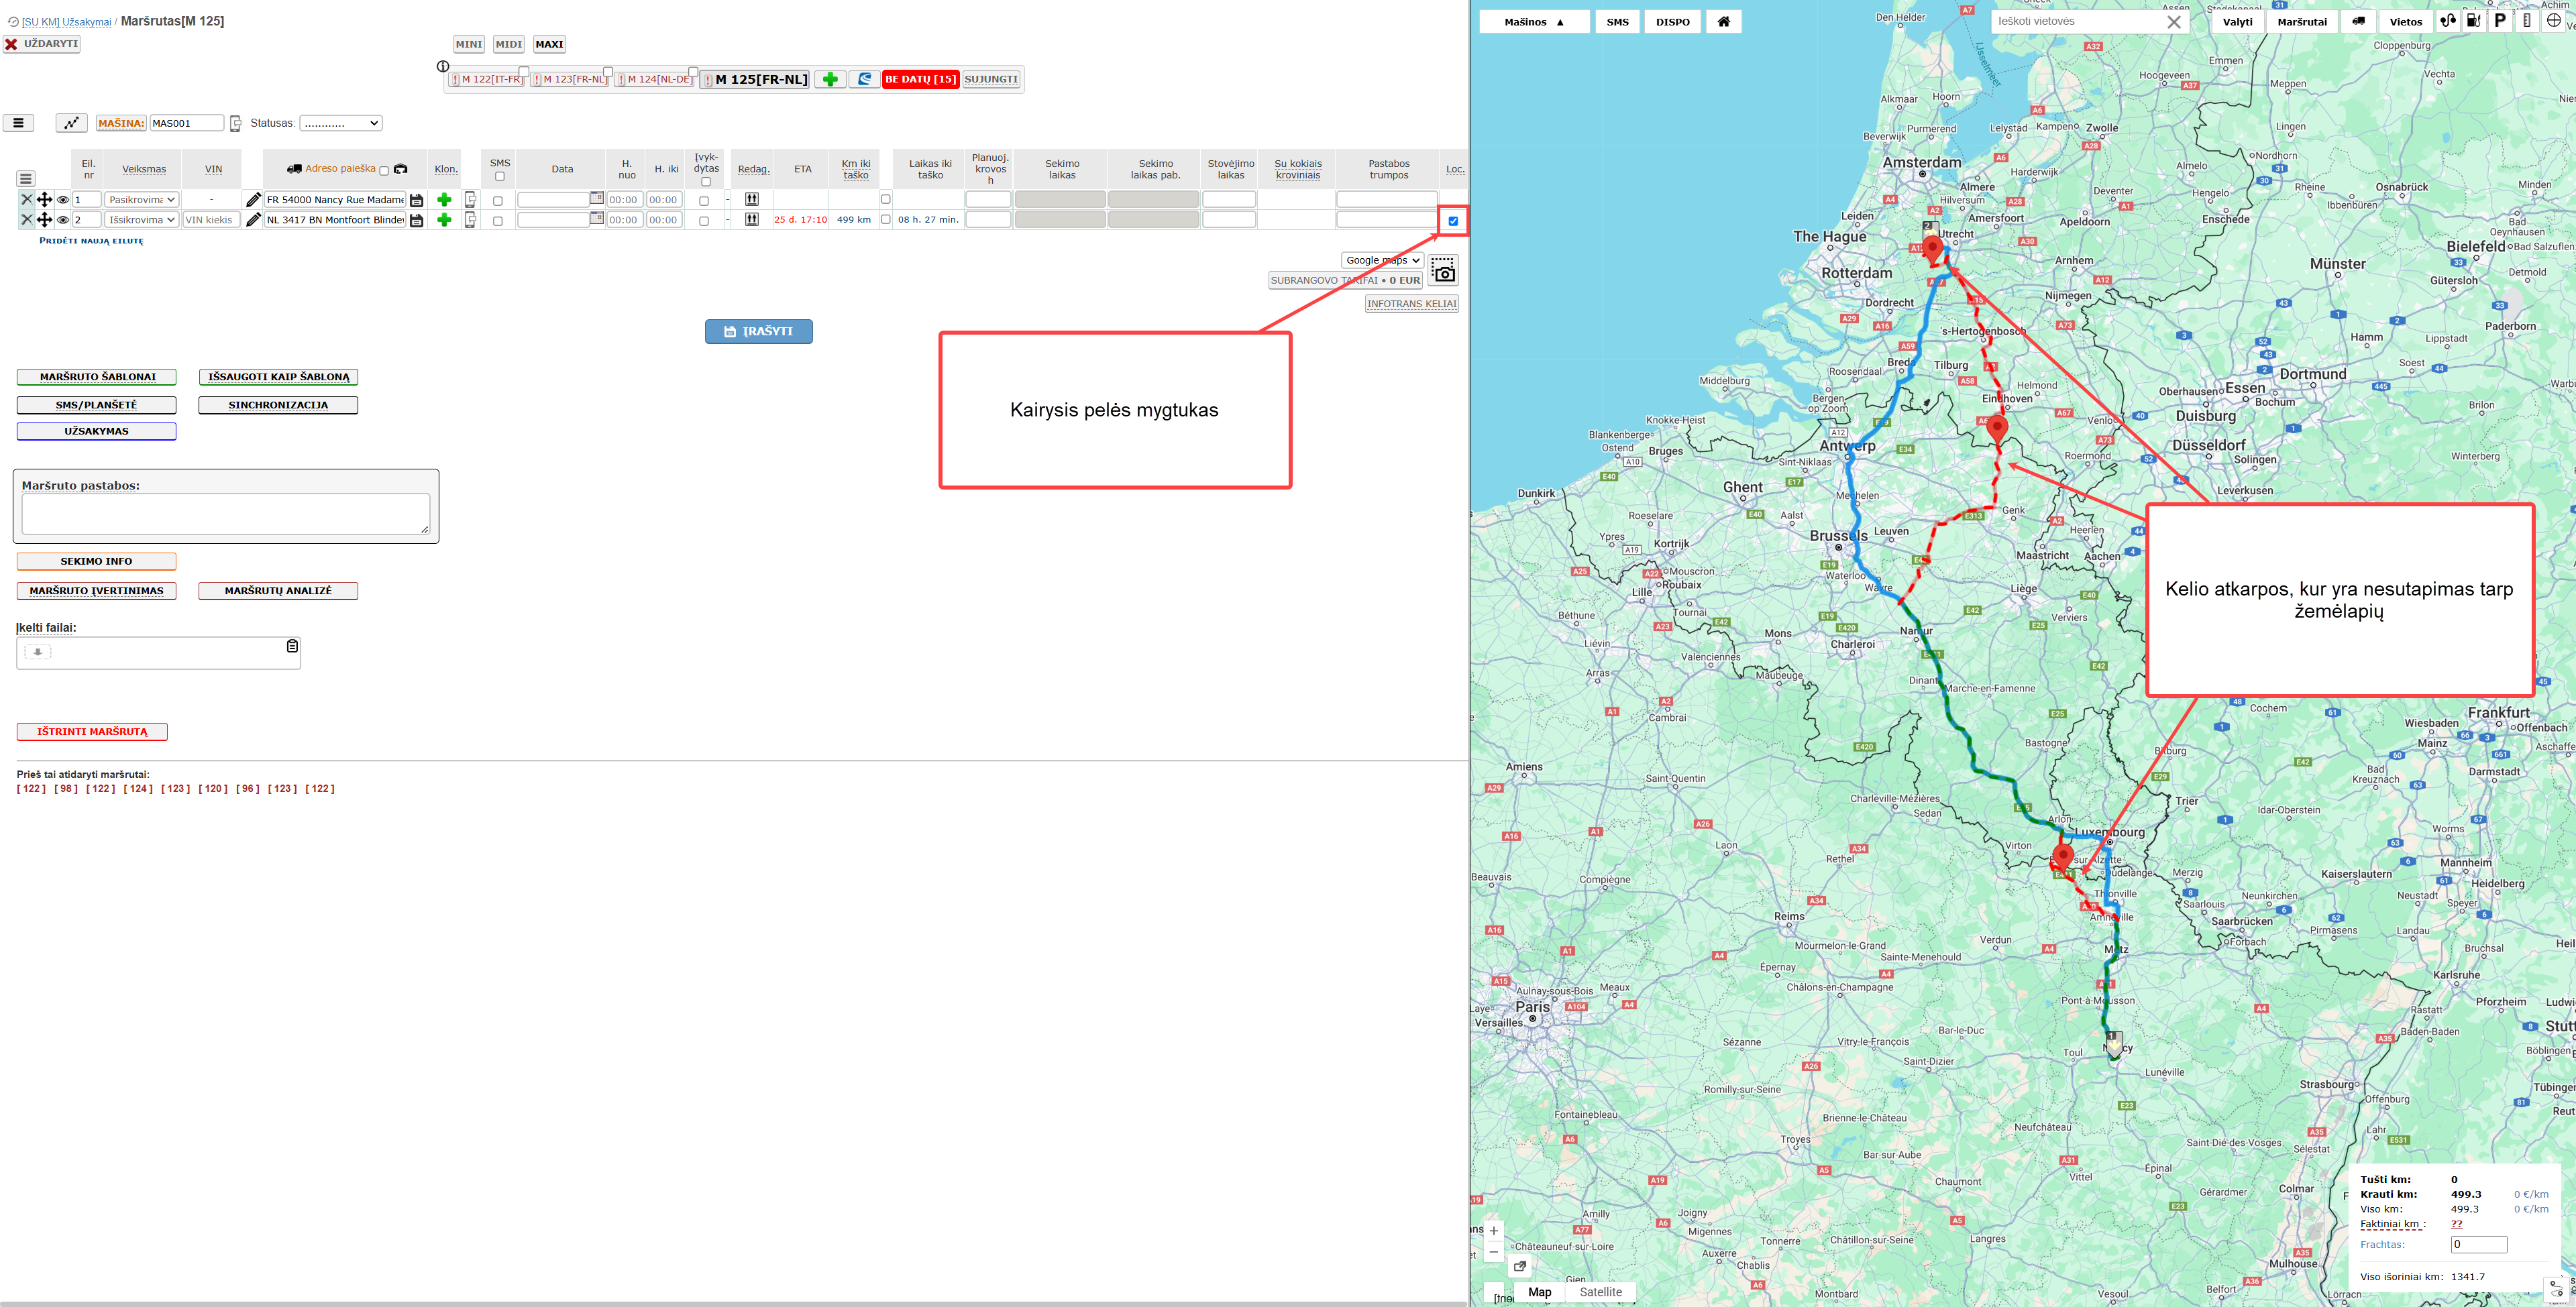Open the table hamburger menu in header row

[26, 179]
